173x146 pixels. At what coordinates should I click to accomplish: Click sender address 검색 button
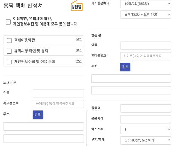(x=38, y=115)
